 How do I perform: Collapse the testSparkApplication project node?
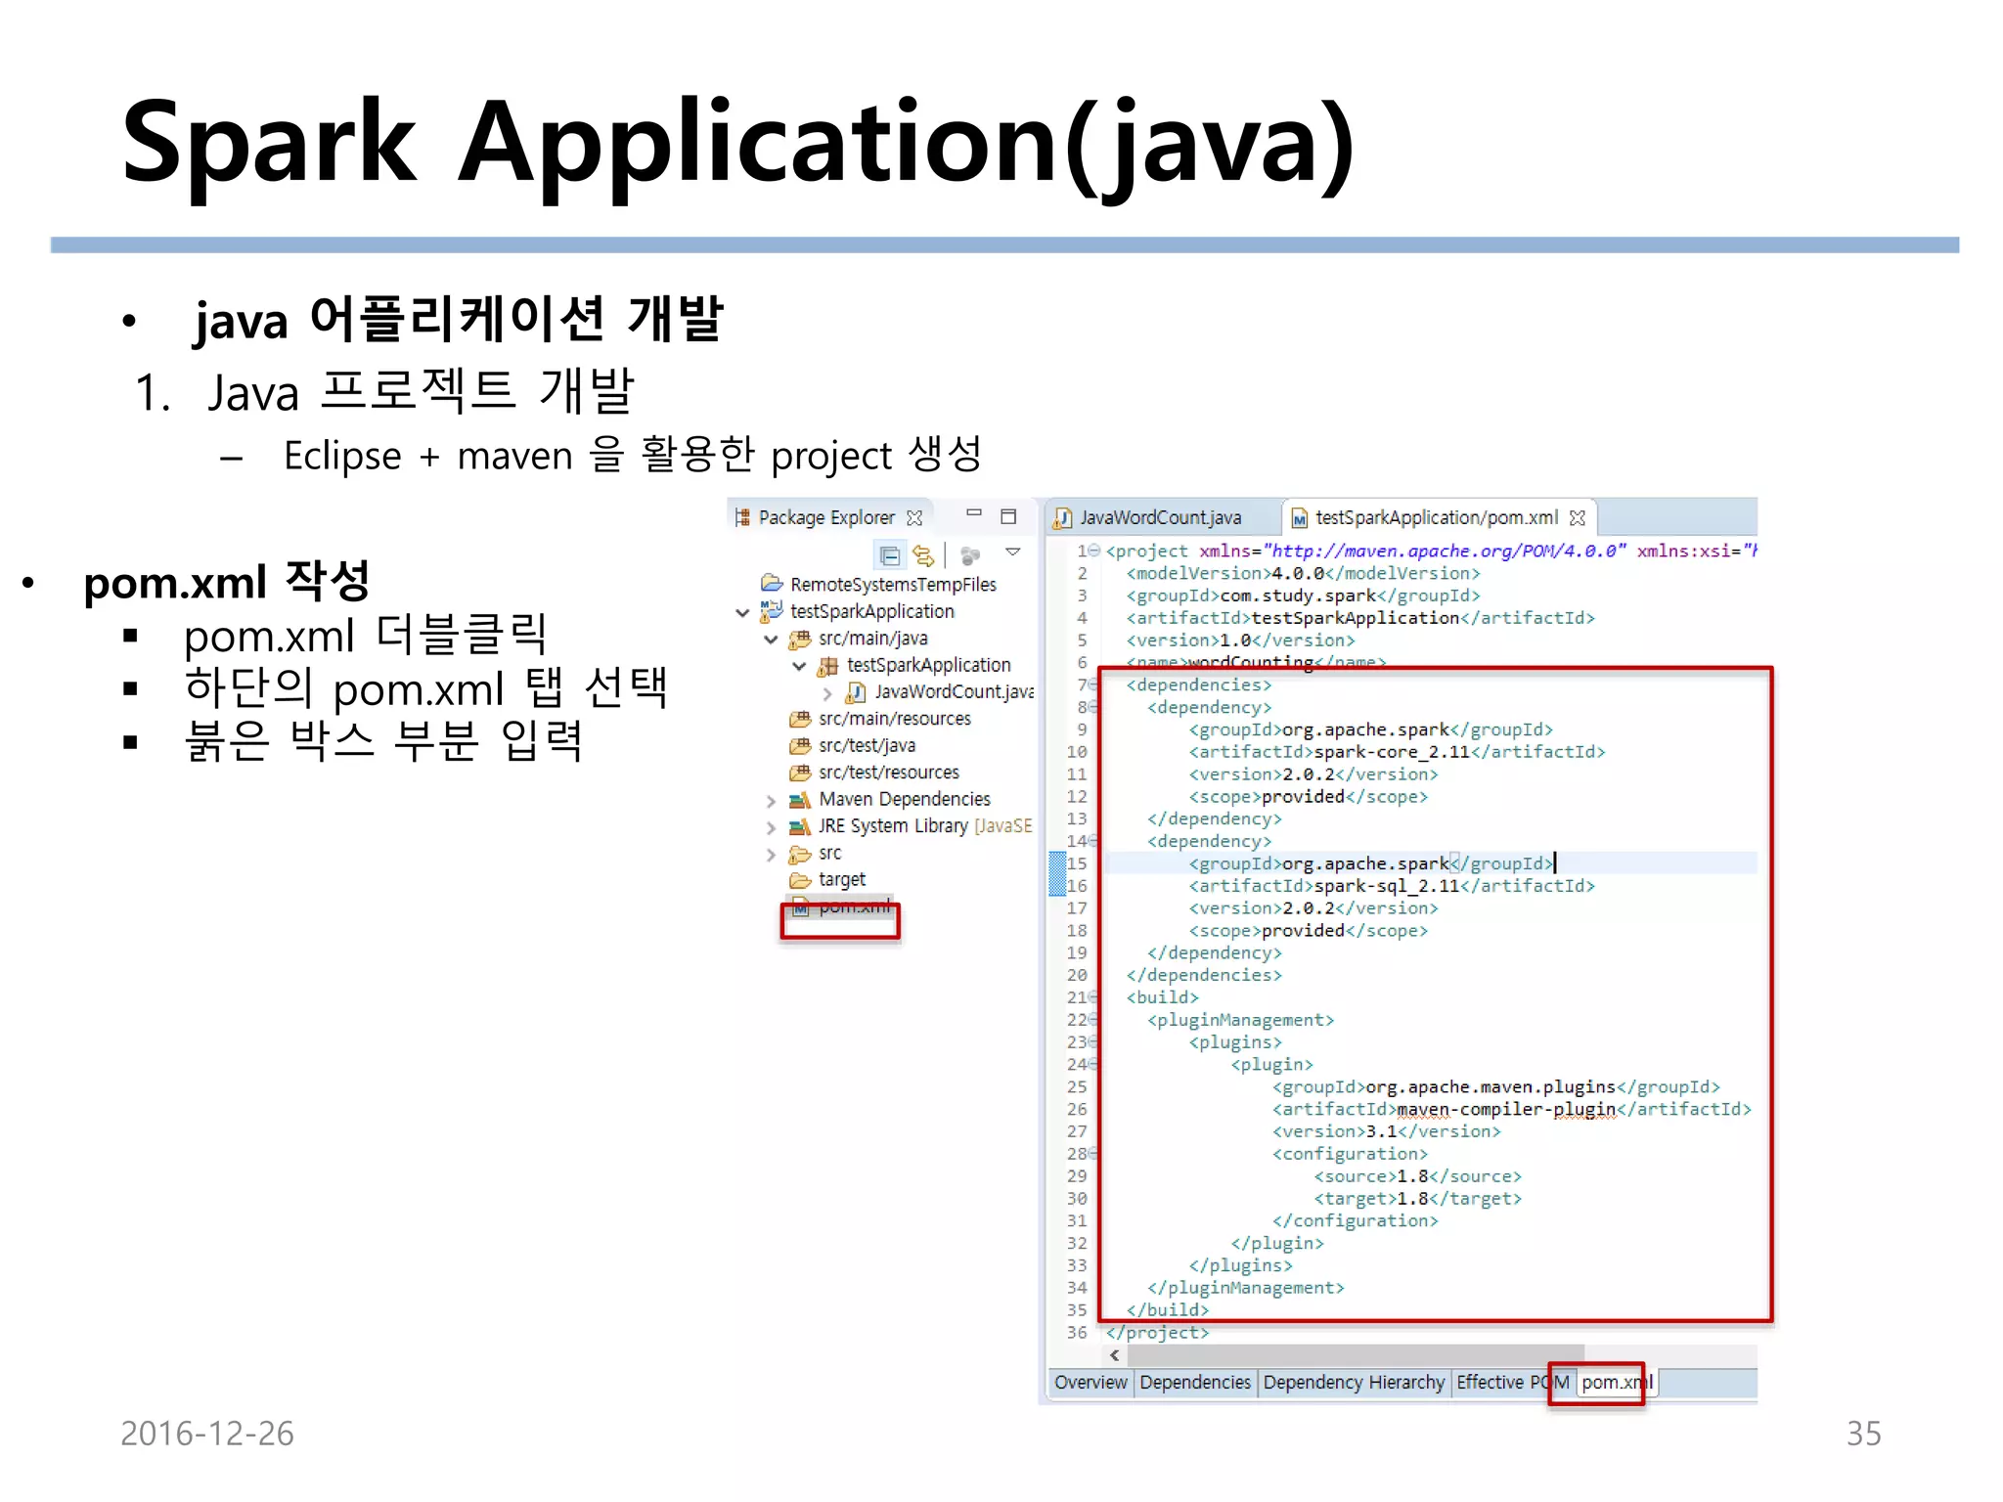click(x=742, y=612)
